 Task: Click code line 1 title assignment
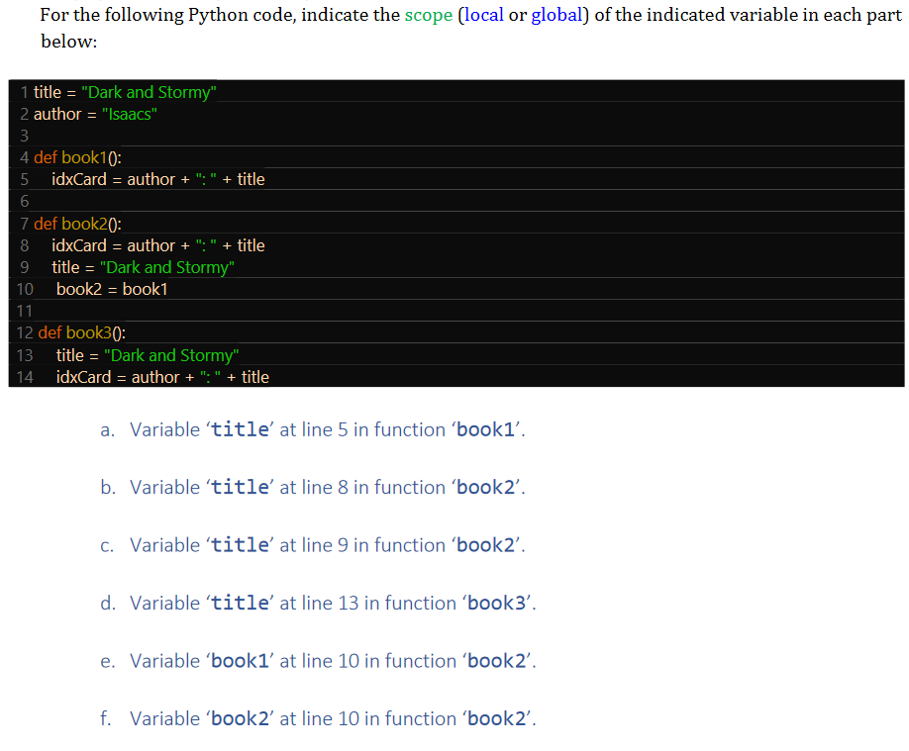coord(125,92)
